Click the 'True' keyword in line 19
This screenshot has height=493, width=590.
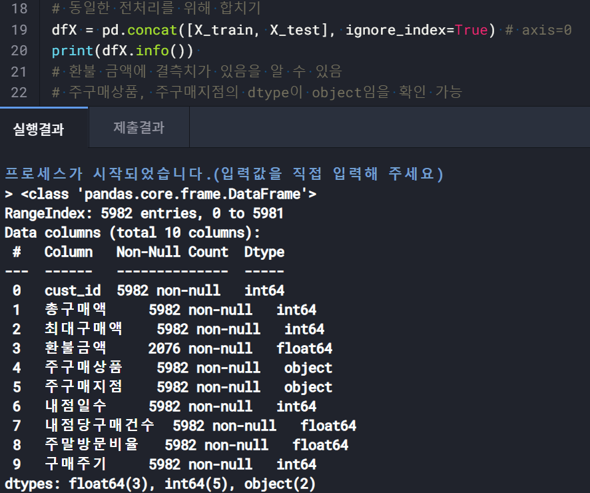pyautogui.click(x=471, y=30)
